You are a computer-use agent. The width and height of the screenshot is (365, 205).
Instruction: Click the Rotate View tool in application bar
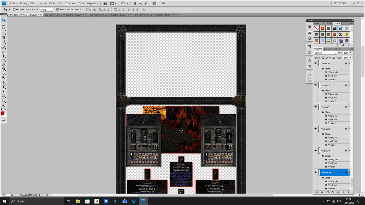click(x=146, y=3)
